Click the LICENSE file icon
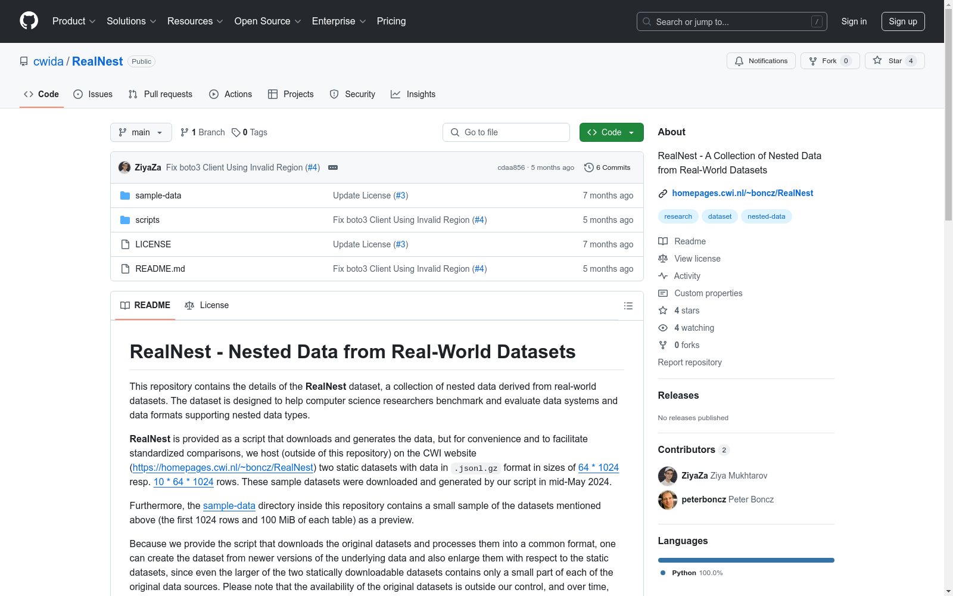The width and height of the screenshot is (953, 596). point(125,244)
